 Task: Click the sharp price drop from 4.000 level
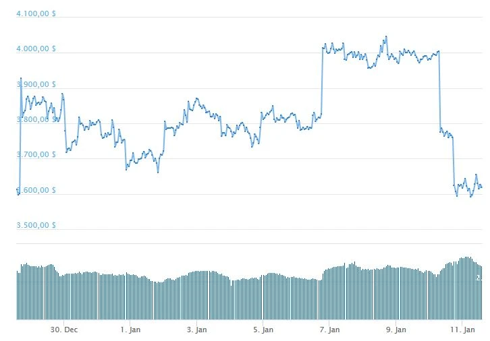439,91
